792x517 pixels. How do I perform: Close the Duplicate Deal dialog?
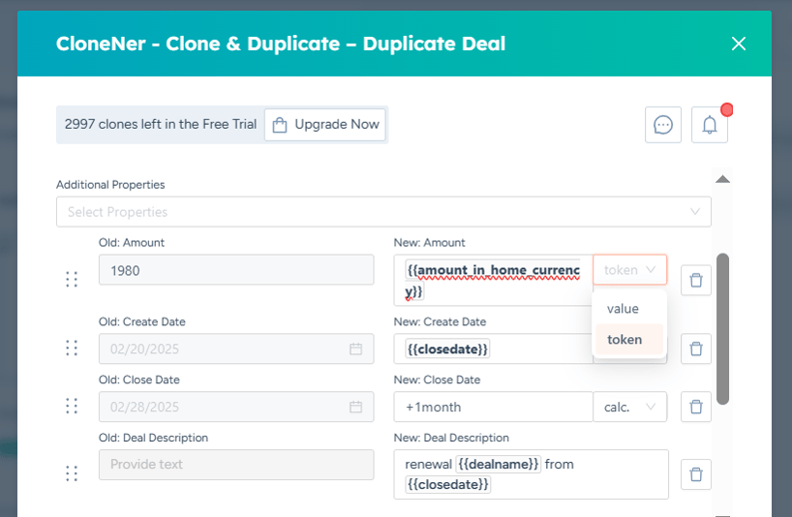tap(739, 44)
